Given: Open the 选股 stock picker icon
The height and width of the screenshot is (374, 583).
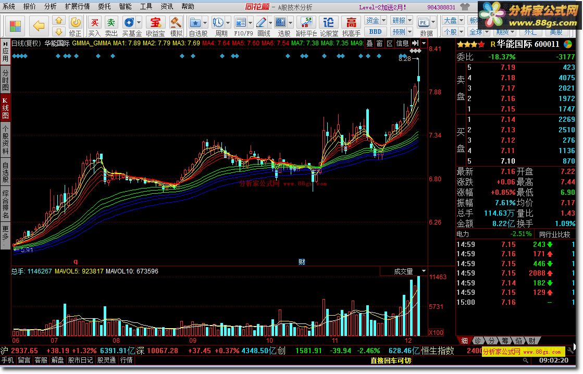Looking at the screenshot, I should pyautogui.click(x=281, y=23).
